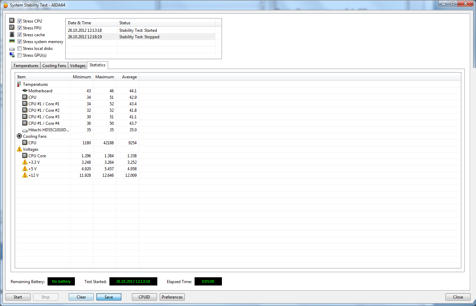Image resolution: width=476 pixels, height=306 pixels.
Task: Click the monitor icon beside Stress GPU(s)
Action: click(x=12, y=55)
